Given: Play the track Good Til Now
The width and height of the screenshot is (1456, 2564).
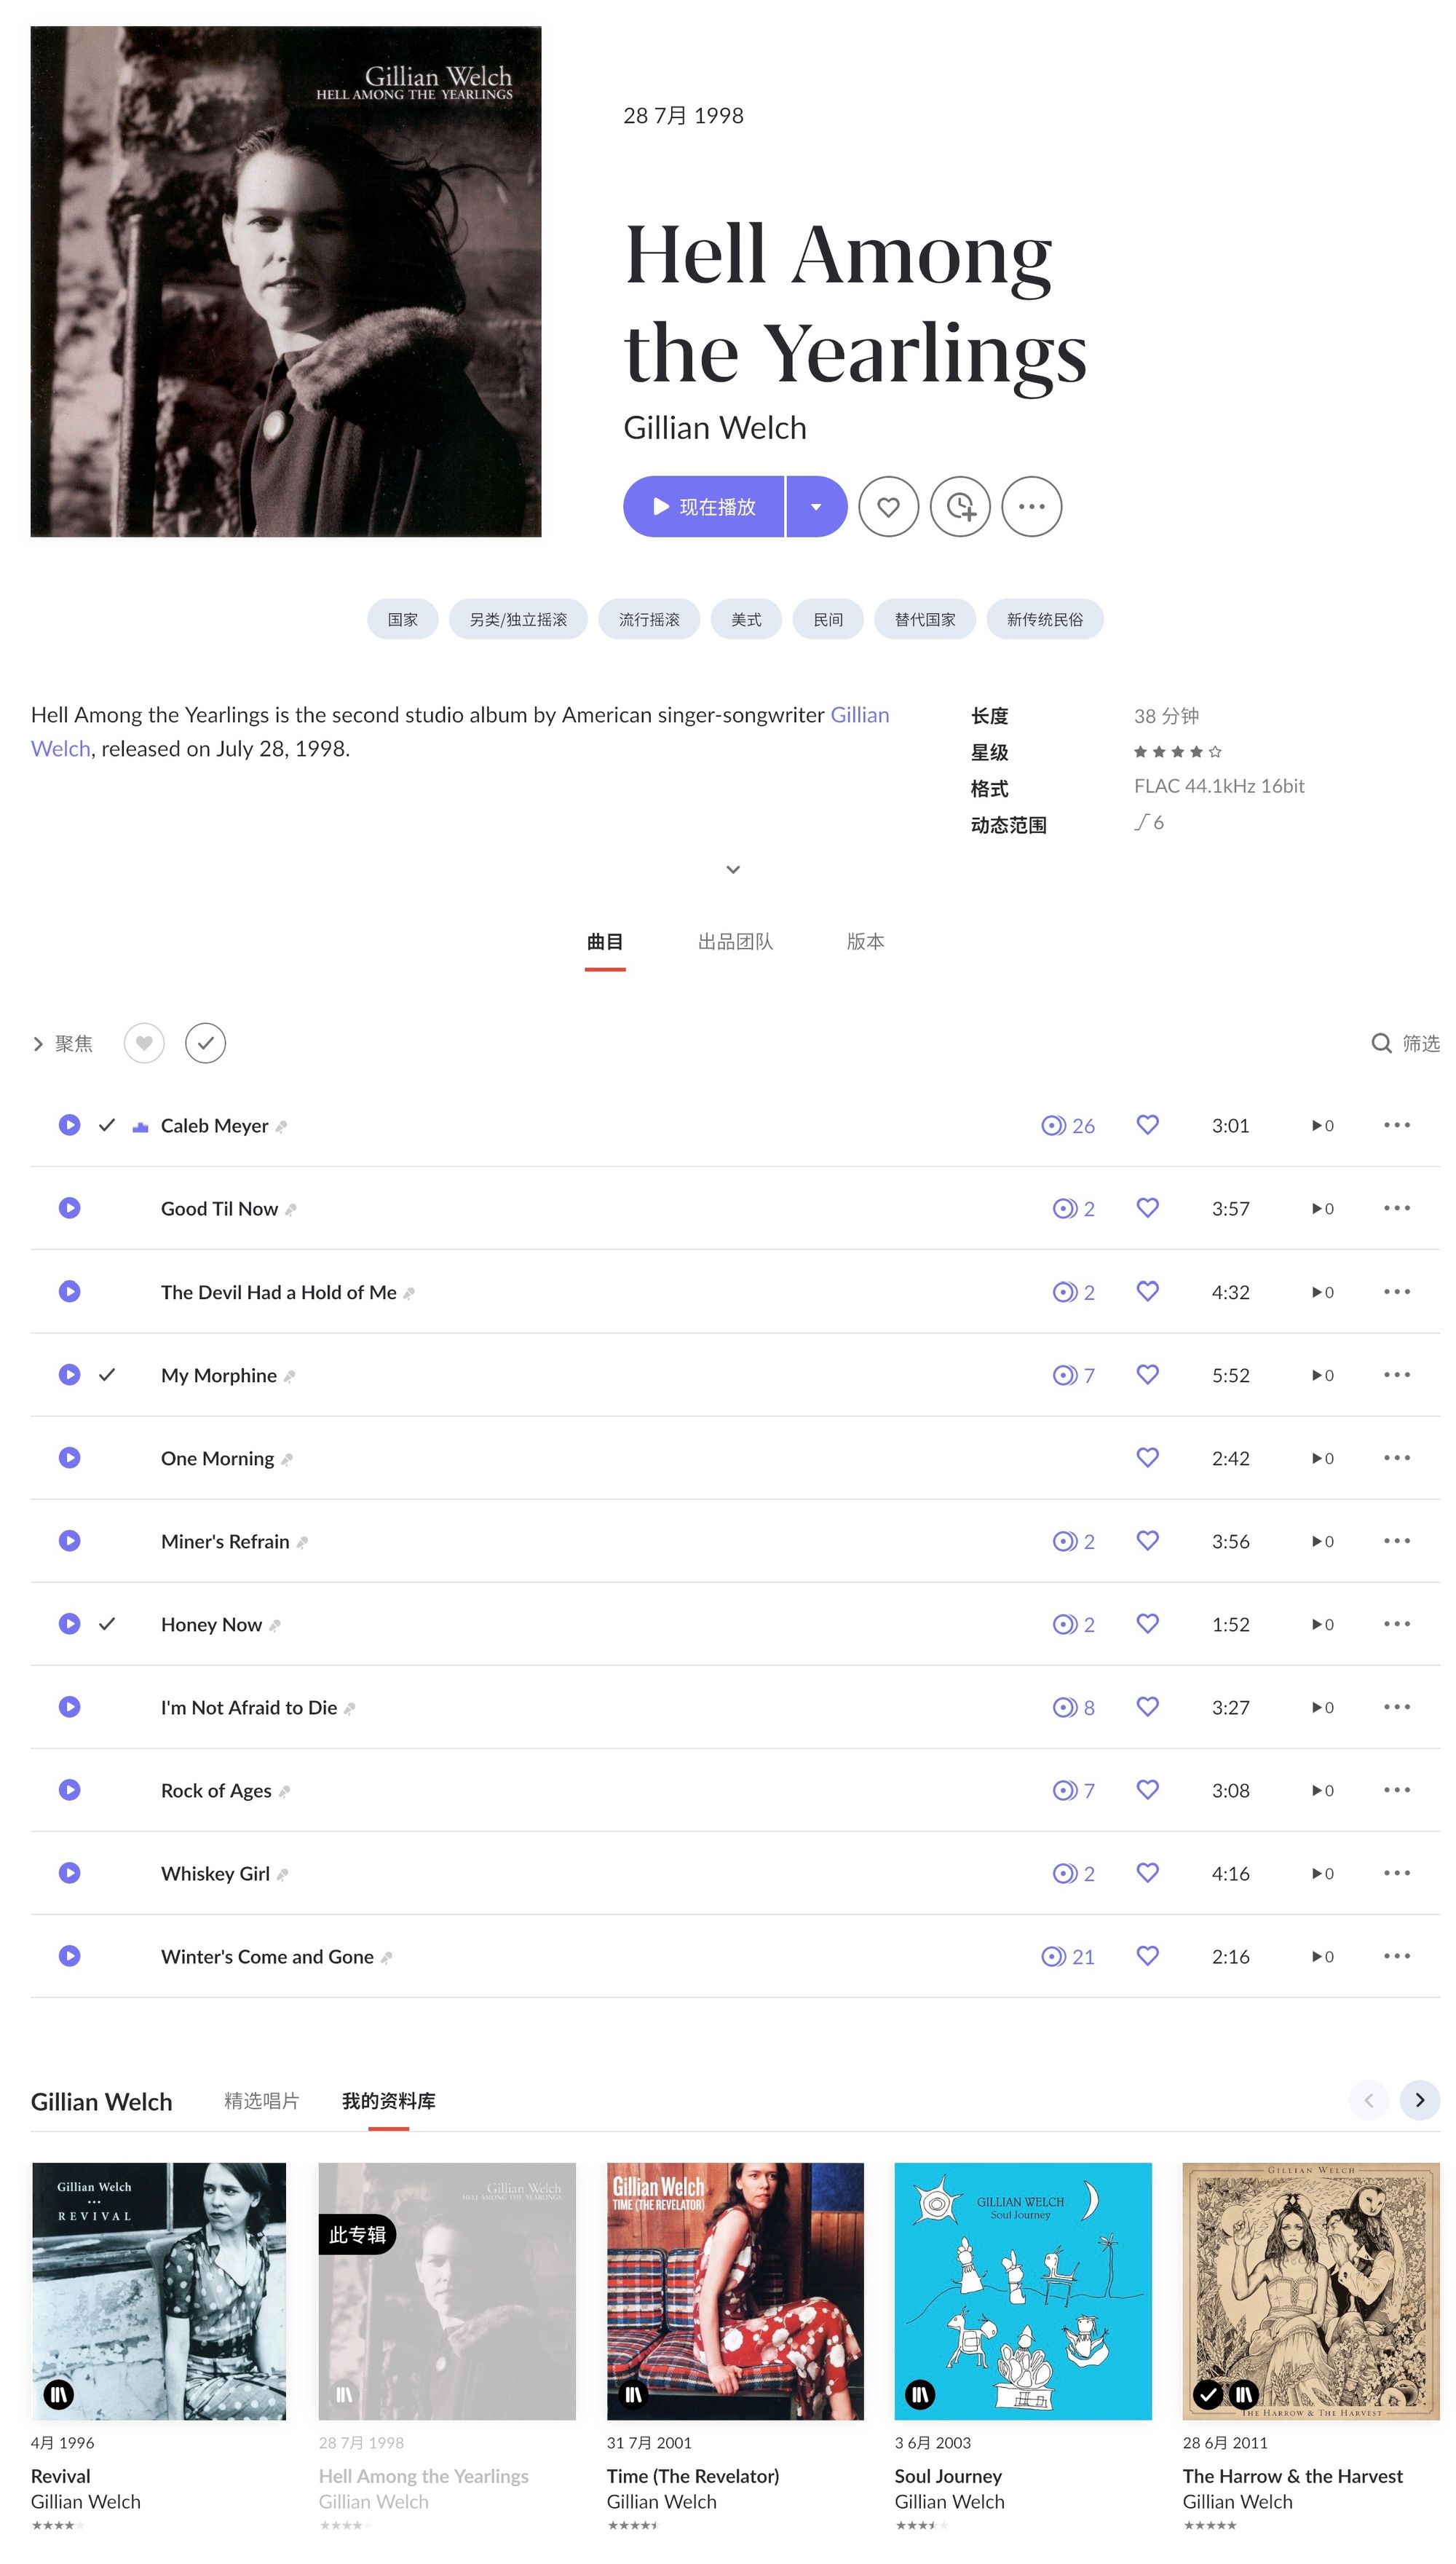Looking at the screenshot, I should pyautogui.click(x=69, y=1208).
